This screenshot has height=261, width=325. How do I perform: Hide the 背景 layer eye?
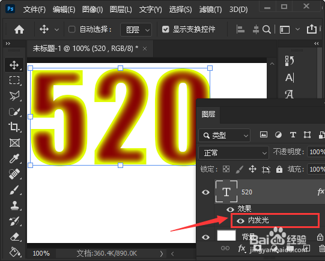(x=205, y=237)
